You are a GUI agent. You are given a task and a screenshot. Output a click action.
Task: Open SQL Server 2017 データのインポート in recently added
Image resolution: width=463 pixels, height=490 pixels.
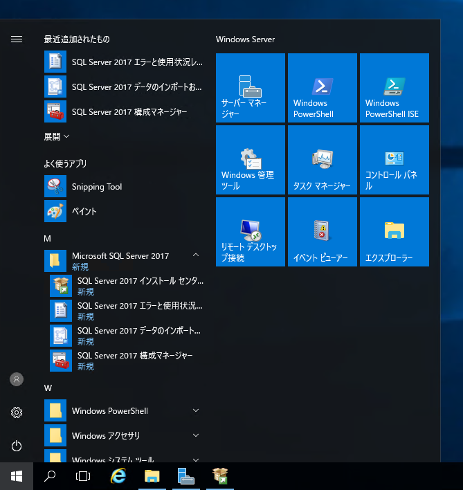[x=124, y=87]
